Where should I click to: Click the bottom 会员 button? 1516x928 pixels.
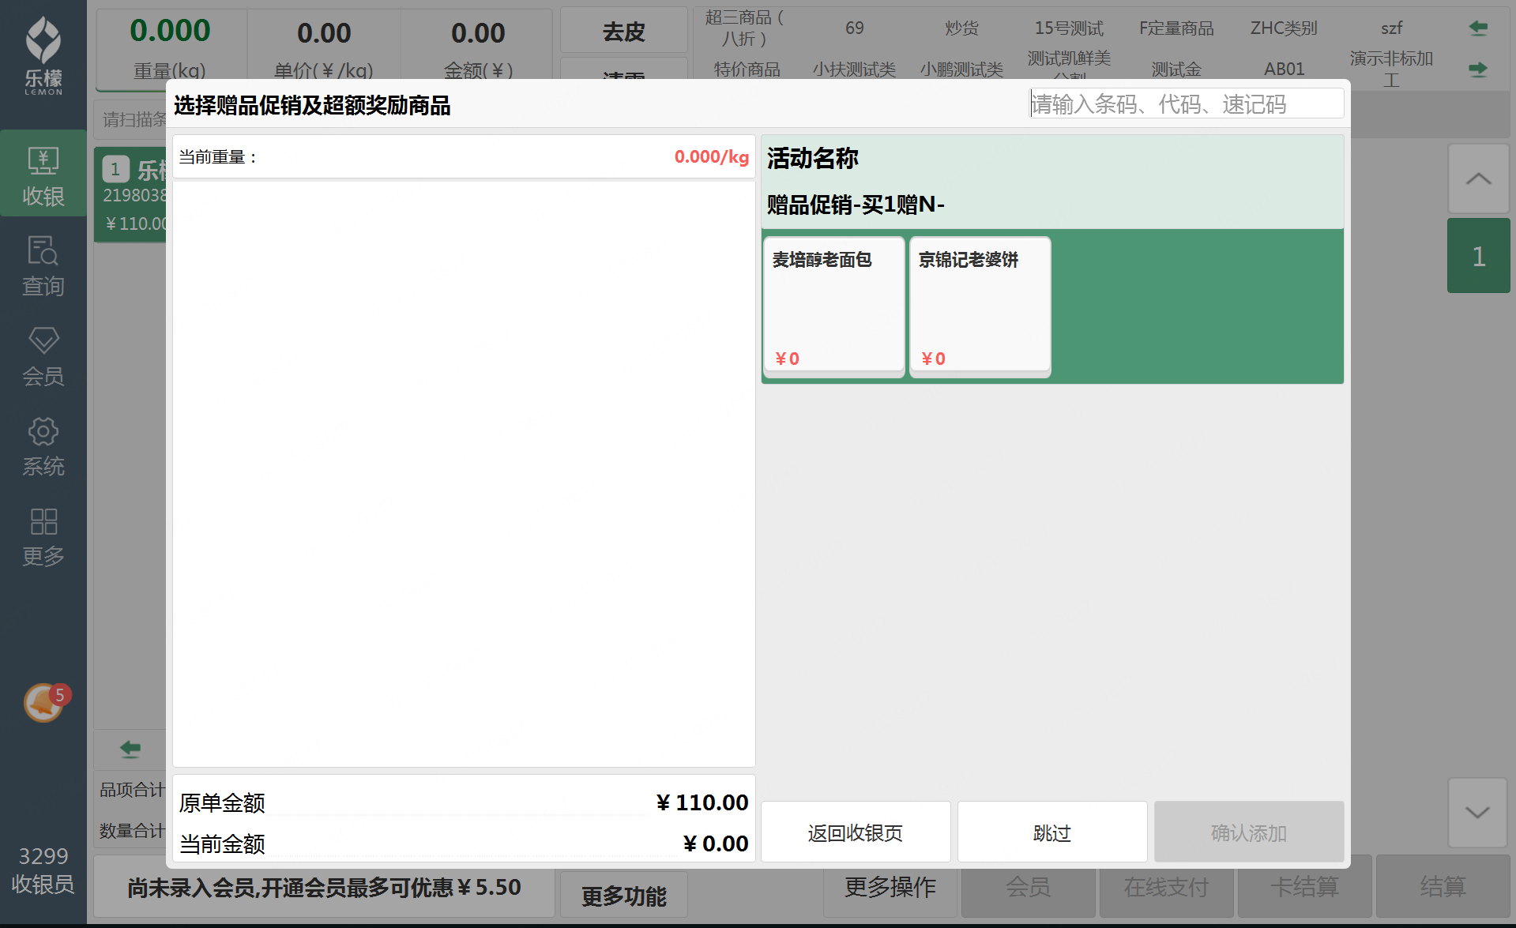click(x=1028, y=887)
